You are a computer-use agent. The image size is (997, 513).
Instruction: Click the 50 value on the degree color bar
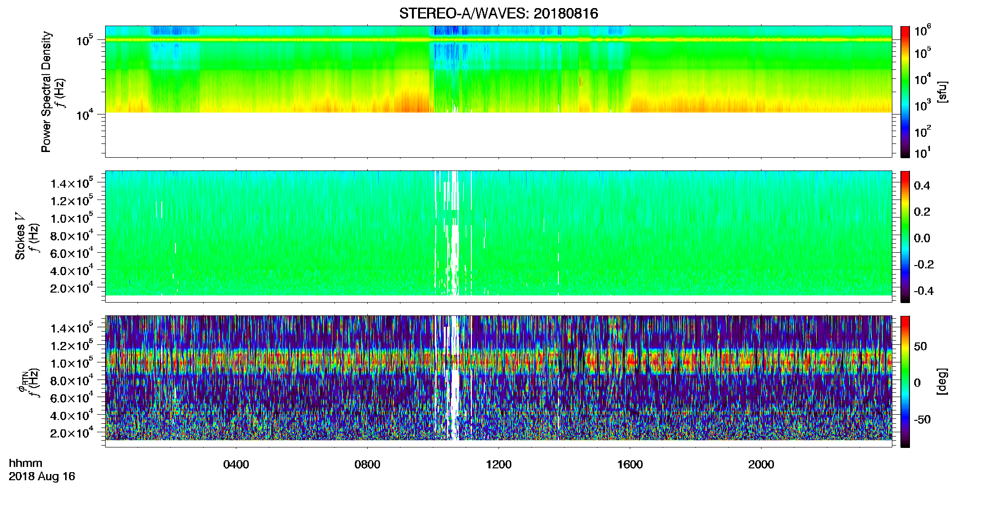pyautogui.click(x=920, y=346)
